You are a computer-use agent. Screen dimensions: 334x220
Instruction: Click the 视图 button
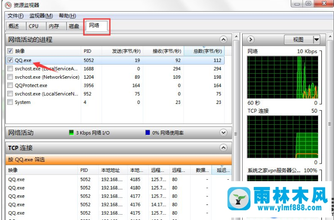coord(299,39)
